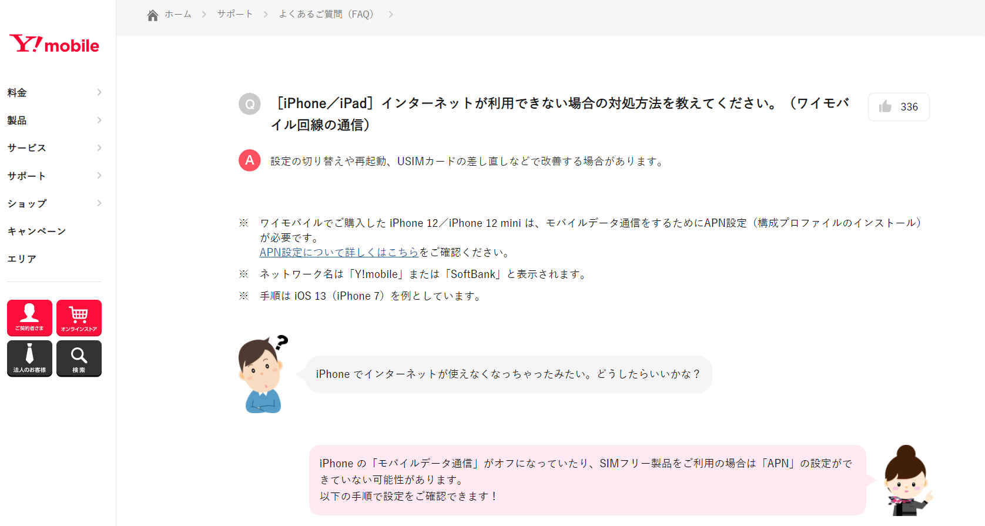Click the red A answer icon
985x526 pixels.
tap(250, 160)
